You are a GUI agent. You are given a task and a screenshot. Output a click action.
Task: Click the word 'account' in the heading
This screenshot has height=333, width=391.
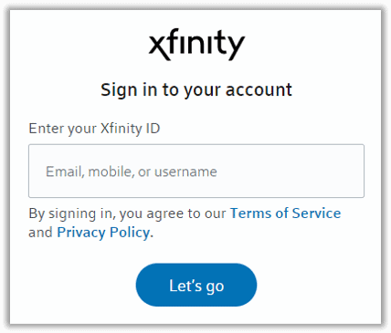click(x=259, y=90)
